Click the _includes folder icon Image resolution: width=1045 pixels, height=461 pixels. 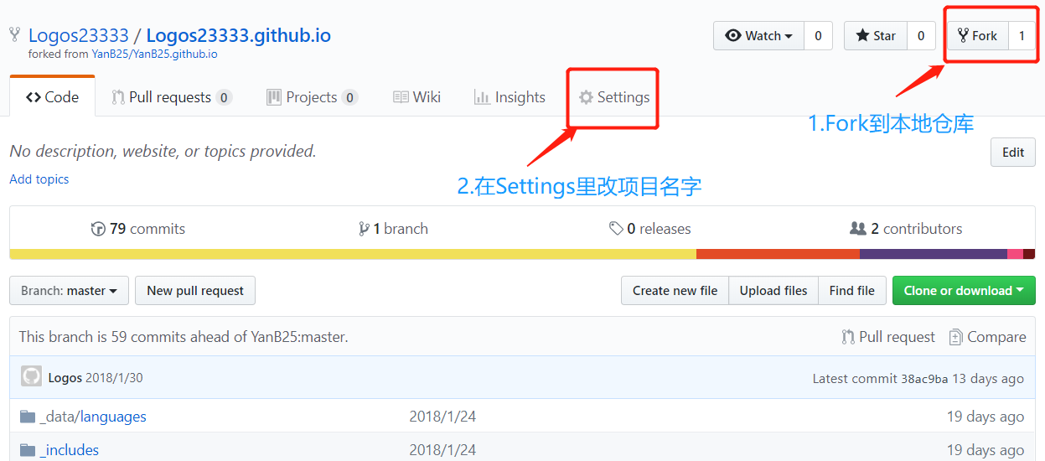pos(28,450)
